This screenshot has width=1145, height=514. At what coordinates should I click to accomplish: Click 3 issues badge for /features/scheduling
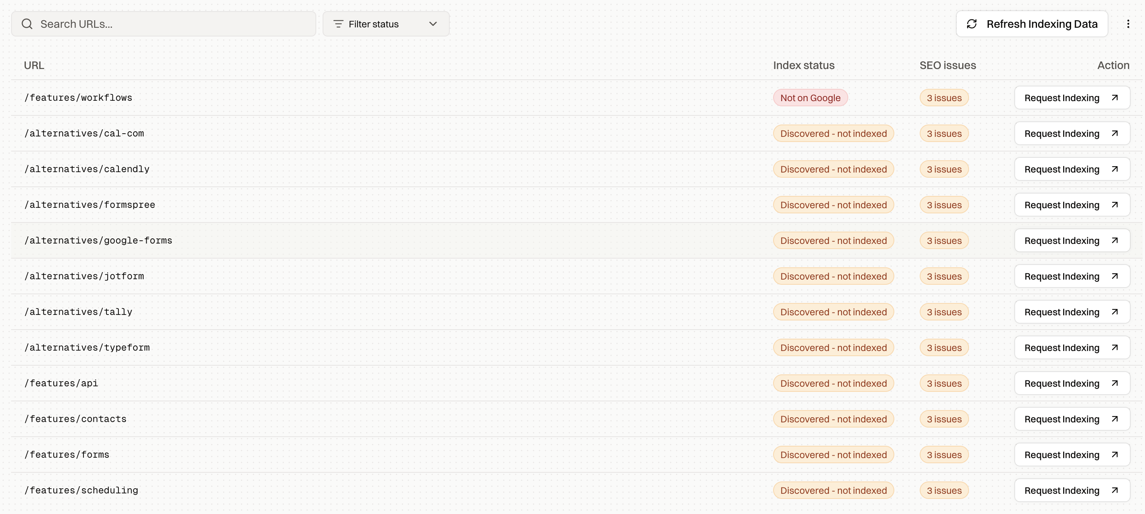(x=944, y=491)
